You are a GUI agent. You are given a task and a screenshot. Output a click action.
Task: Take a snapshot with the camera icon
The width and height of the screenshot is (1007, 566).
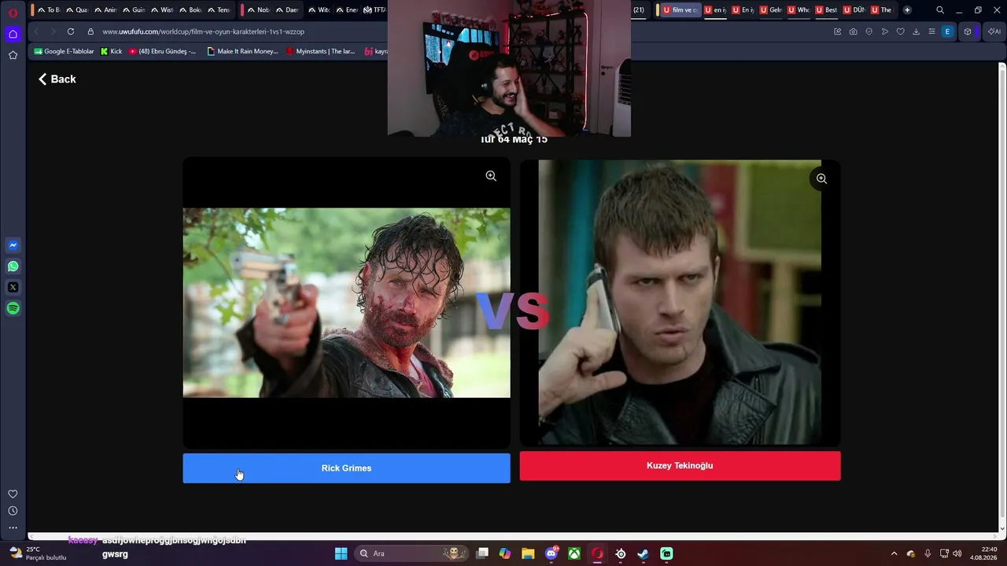click(x=854, y=31)
